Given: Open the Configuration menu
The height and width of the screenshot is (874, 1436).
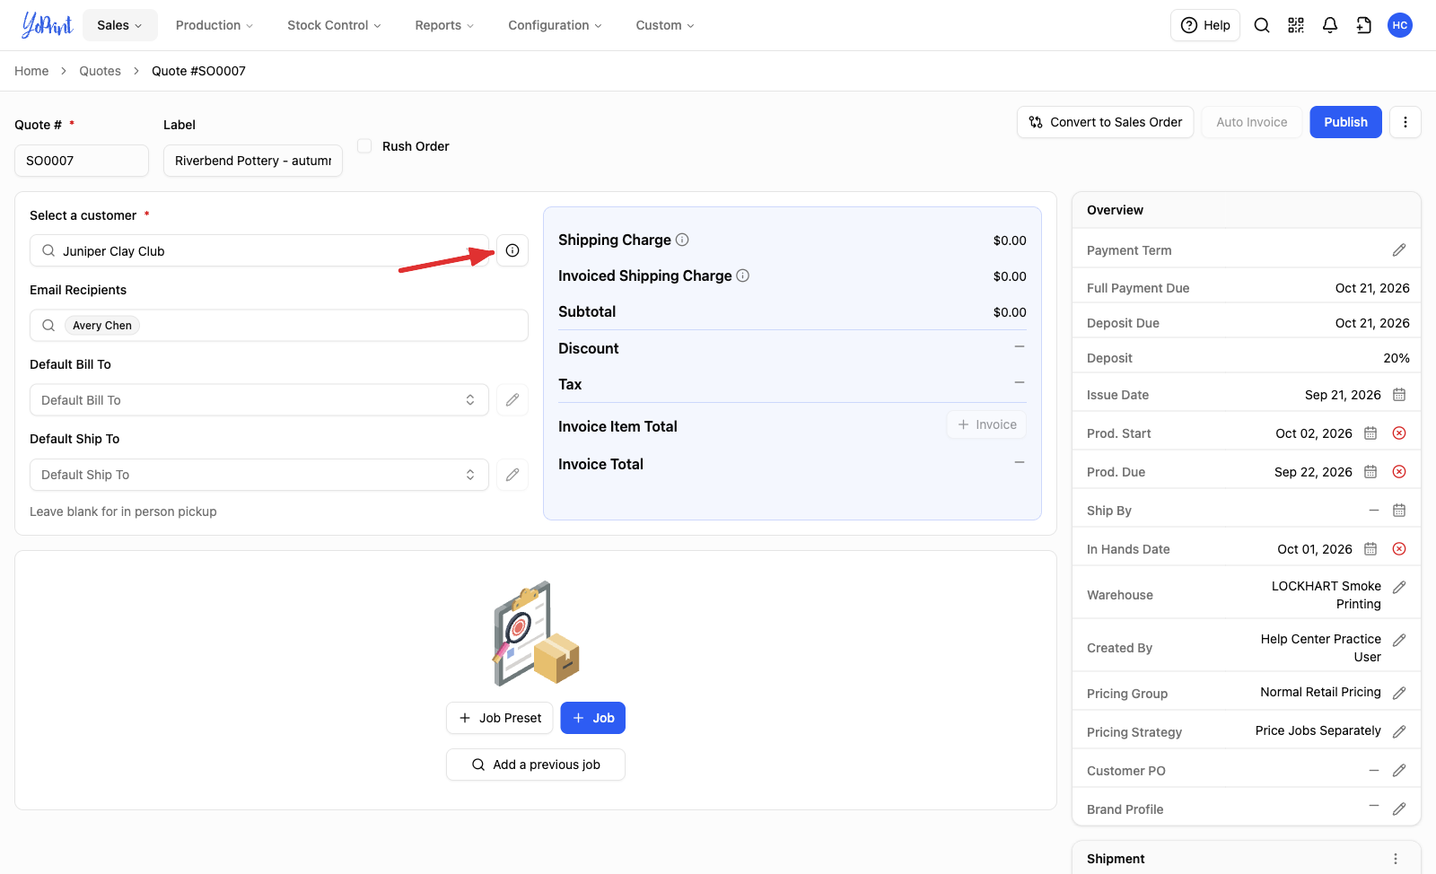Looking at the screenshot, I should [555, 25].
